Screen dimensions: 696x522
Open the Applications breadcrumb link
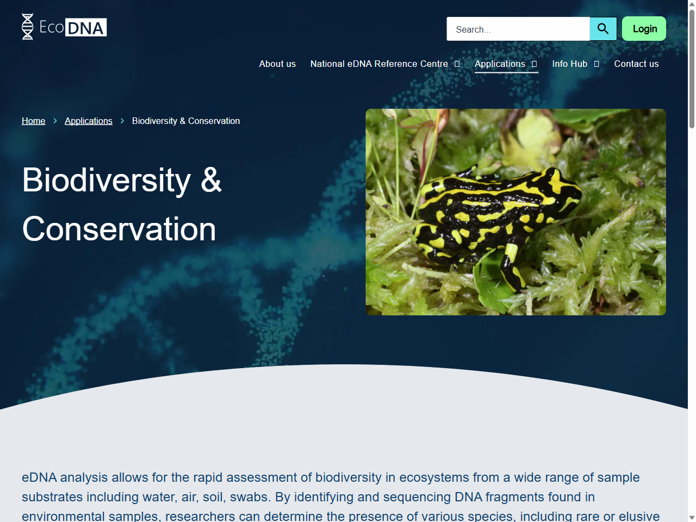pos(88,121)
